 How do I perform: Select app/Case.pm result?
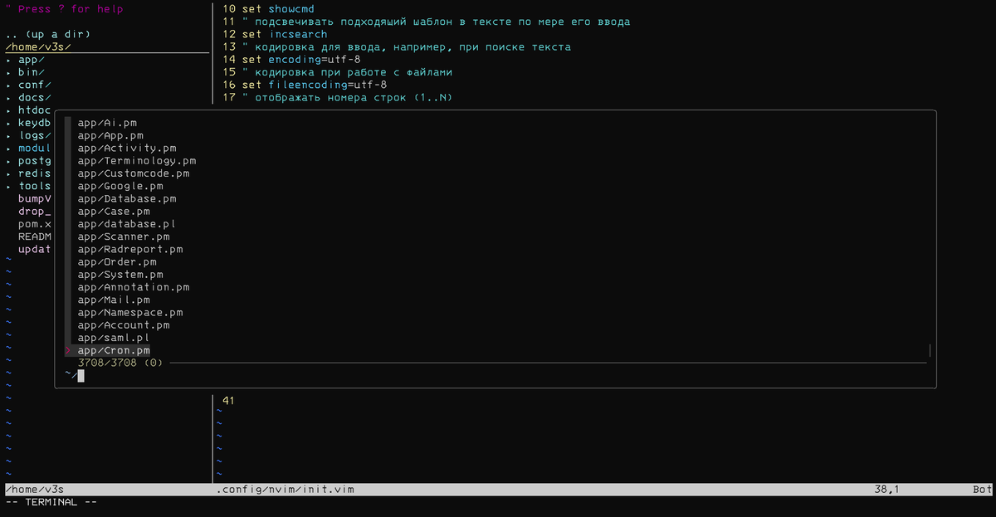coord(114,212)
